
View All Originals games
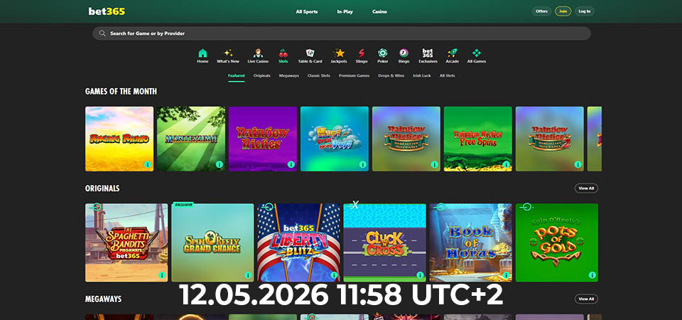point(586,188)
